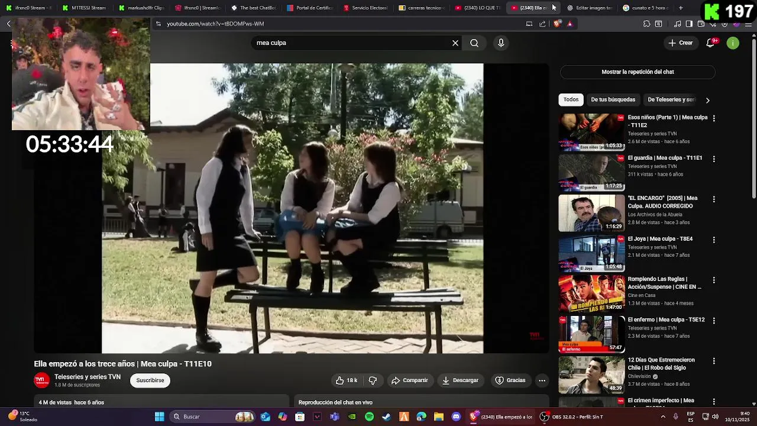Show more filter chips with arrow

[x=707, y=100]
